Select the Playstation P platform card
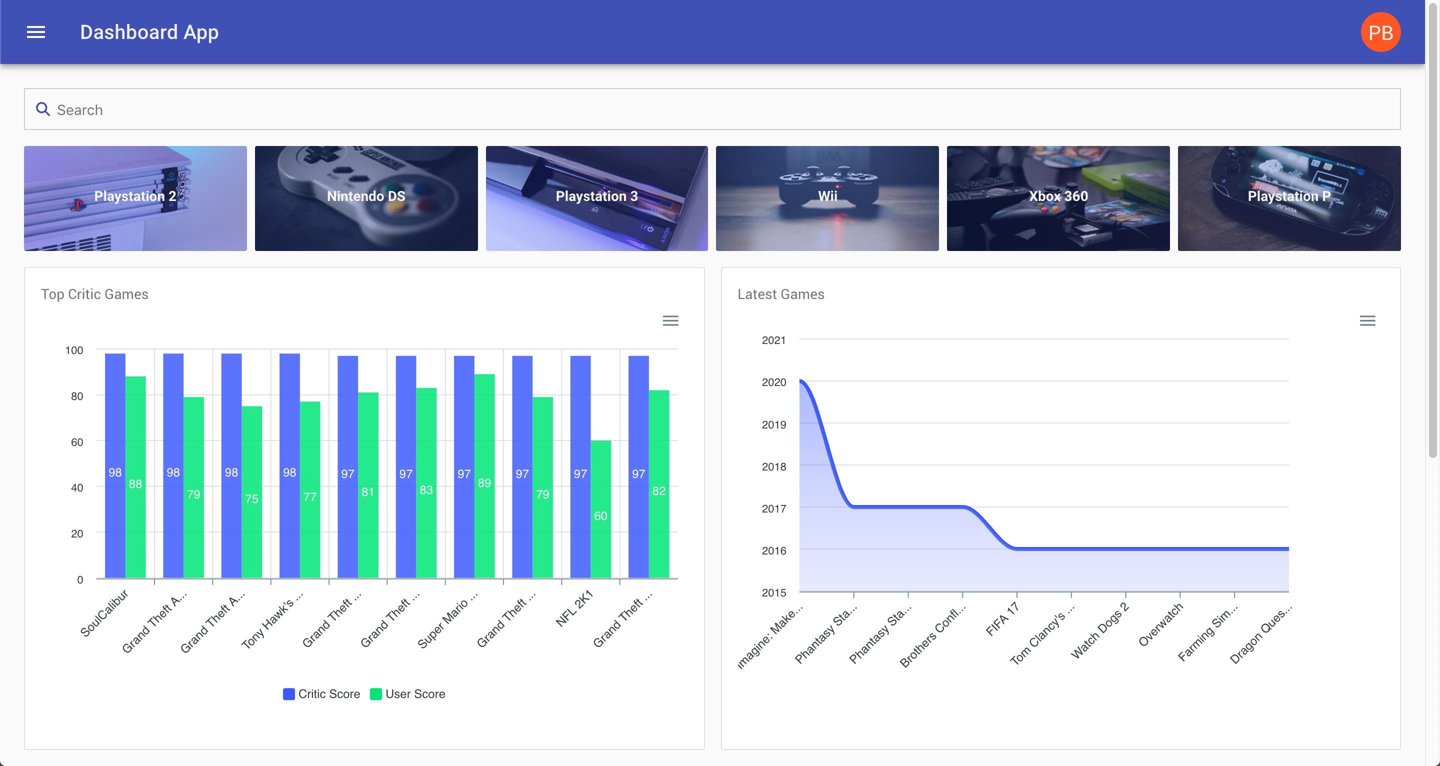 (x=1289, y=198)
